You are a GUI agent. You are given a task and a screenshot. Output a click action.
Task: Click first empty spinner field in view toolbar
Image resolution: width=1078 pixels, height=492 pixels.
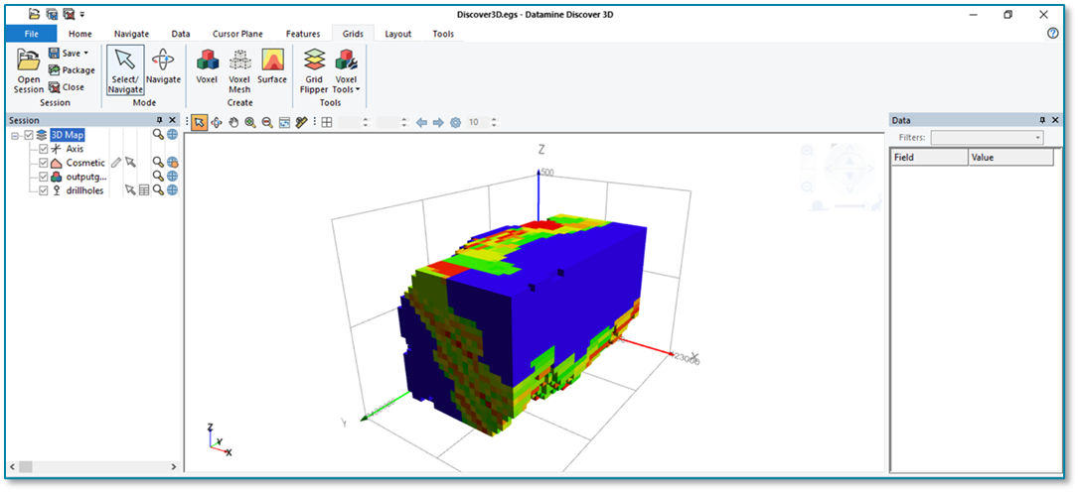pyautogui.click(x=356, y=122)
